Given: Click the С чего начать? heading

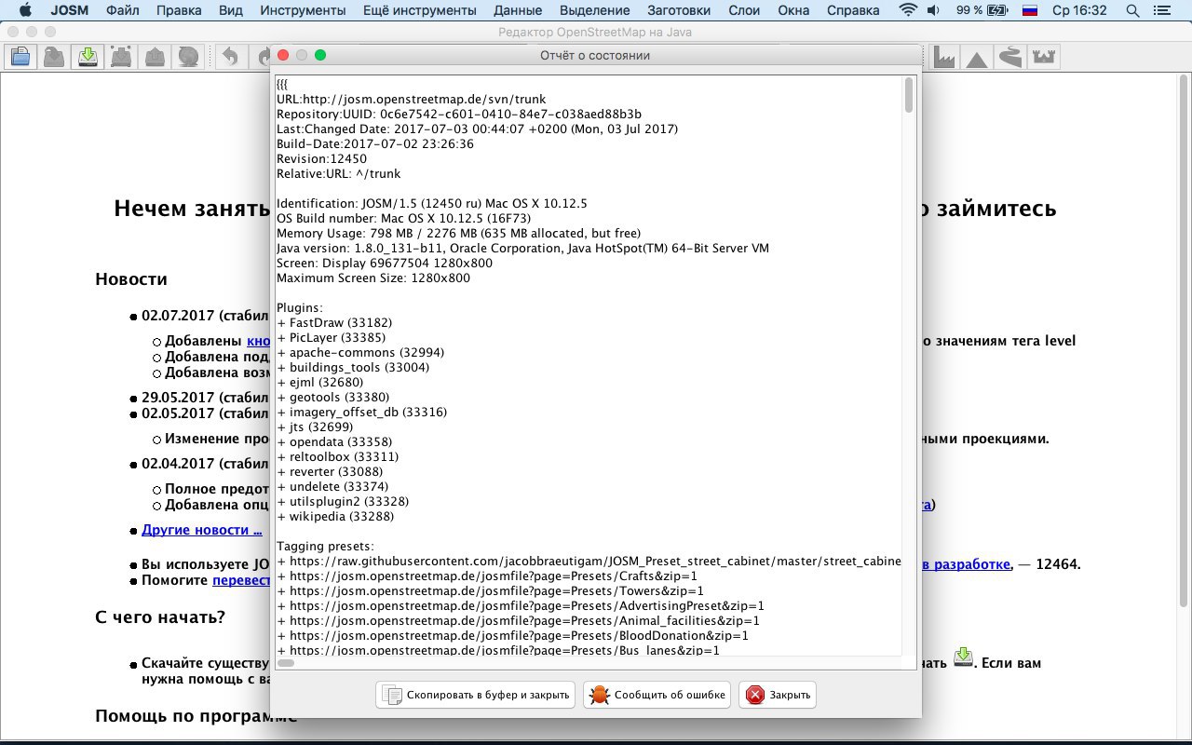Looking at the screenshot, I should click(x=160, y=617).
